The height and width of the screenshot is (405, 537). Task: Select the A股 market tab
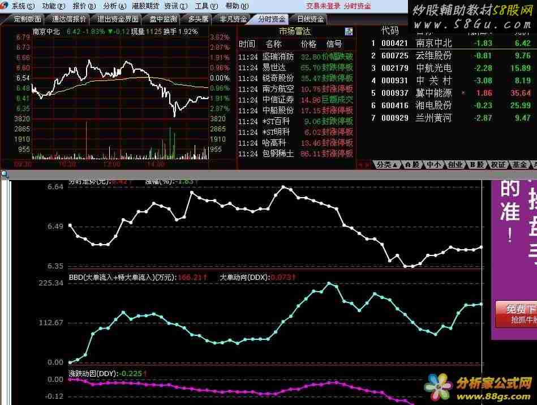(413, 165)
